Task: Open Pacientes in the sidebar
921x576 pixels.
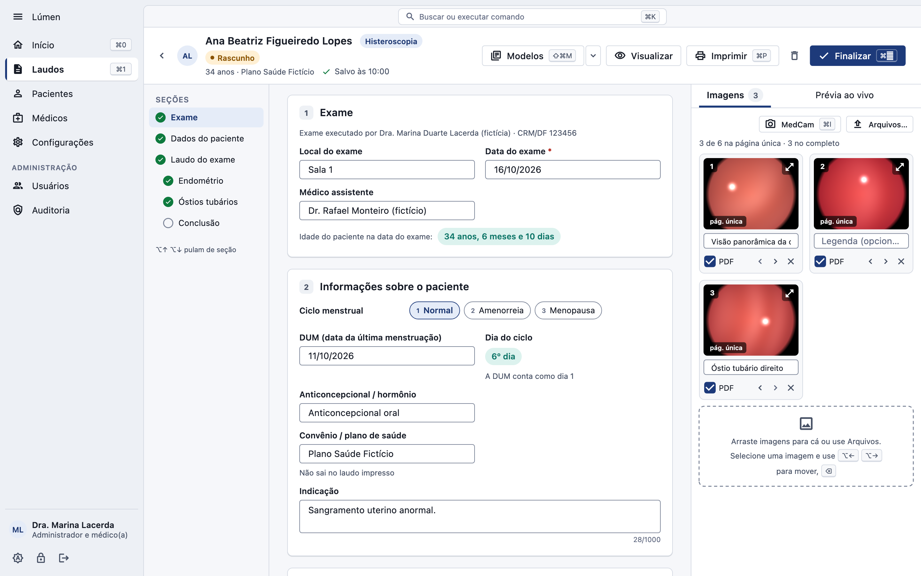Action: point(72,93)
